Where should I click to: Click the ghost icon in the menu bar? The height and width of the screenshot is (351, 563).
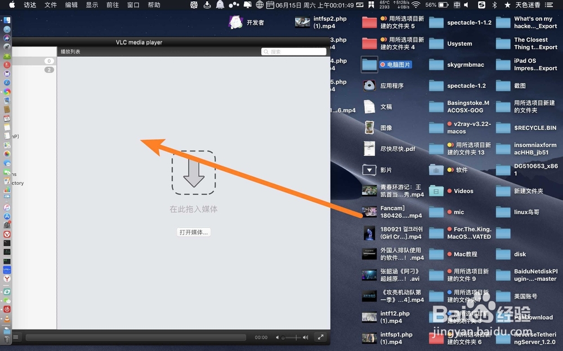pos(220,4)
